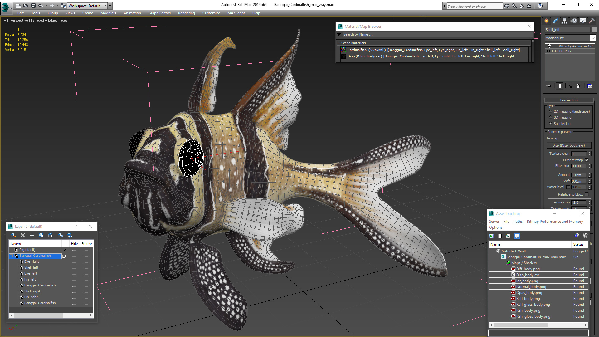
Task: Switch Asset Tracking to Tree View
Action: point(508,236)
